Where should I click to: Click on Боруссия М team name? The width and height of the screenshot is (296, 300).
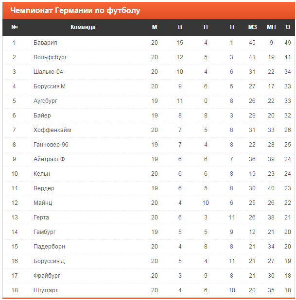click(50, 86)
